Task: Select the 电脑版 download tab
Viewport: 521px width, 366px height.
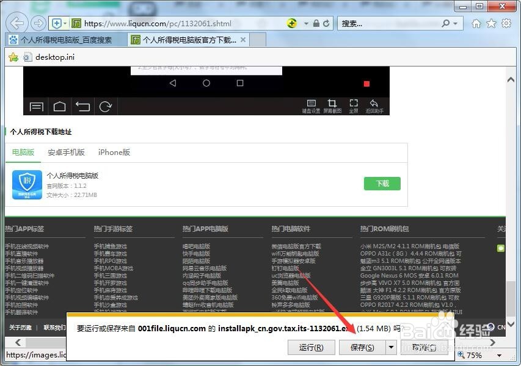Action: (23, 152)
